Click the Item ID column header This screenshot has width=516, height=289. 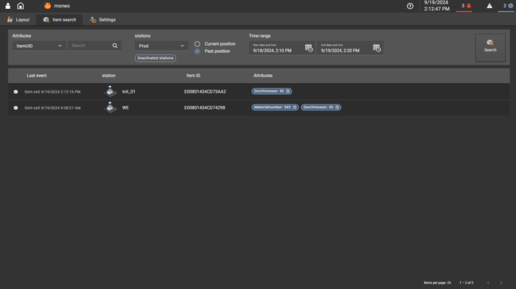[x=193, y=76]
